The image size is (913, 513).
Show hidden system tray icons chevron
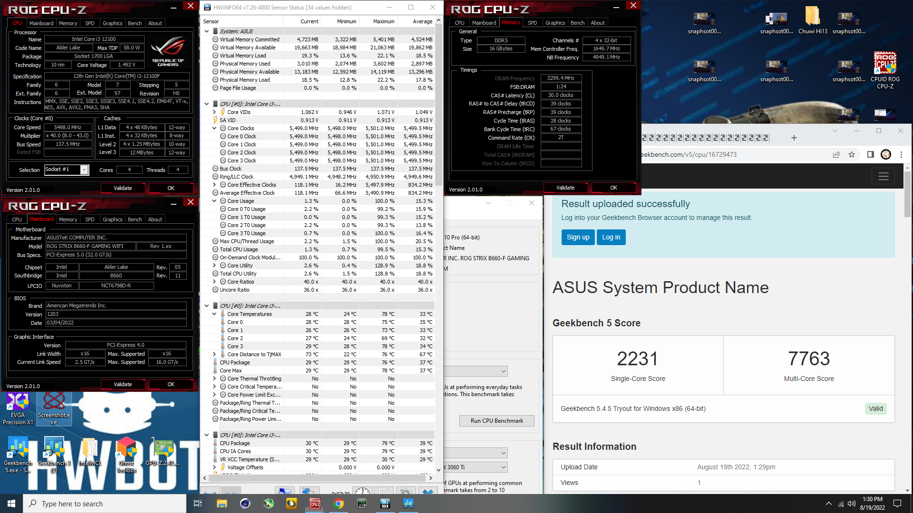click(x=829, y=503)
